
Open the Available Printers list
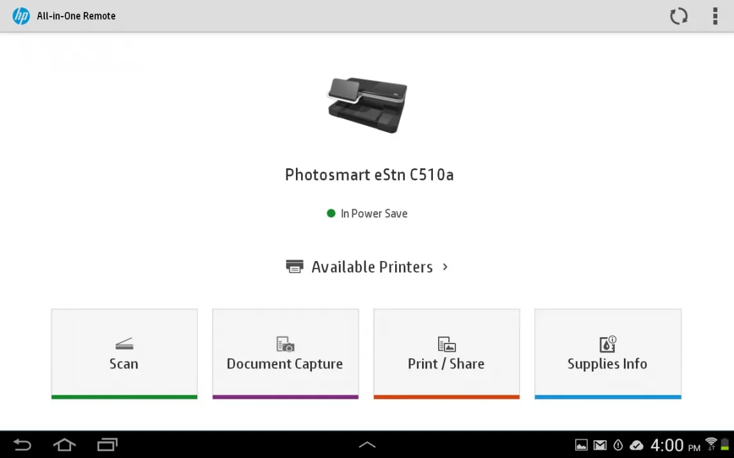click(x=371, y=267)
